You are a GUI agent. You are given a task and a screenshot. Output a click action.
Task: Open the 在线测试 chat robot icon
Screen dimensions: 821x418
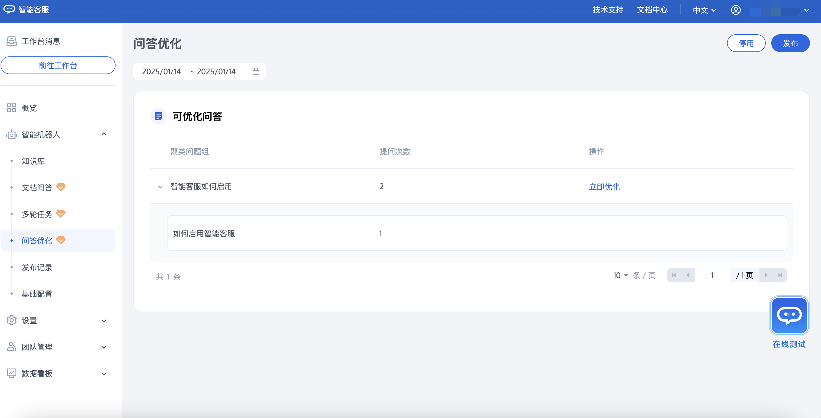point(789,316)
